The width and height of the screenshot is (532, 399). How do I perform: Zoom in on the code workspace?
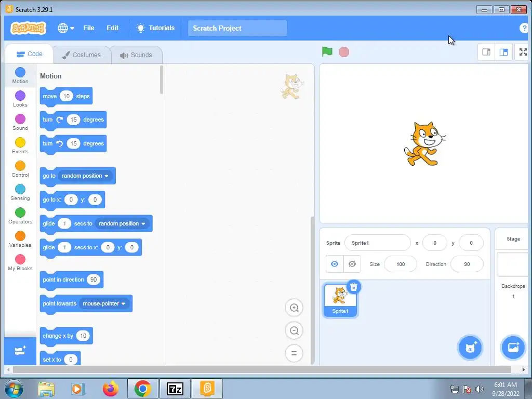click(294, 308)
